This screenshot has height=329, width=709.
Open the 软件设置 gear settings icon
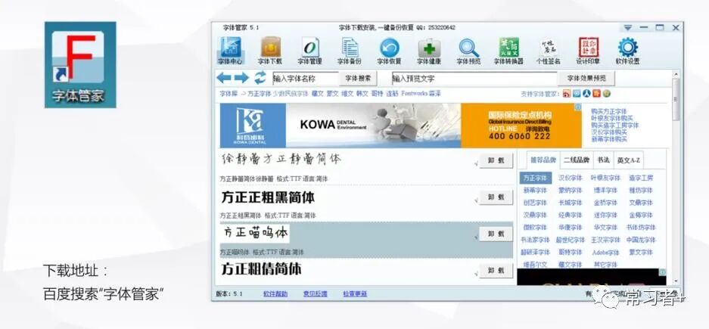627,51
